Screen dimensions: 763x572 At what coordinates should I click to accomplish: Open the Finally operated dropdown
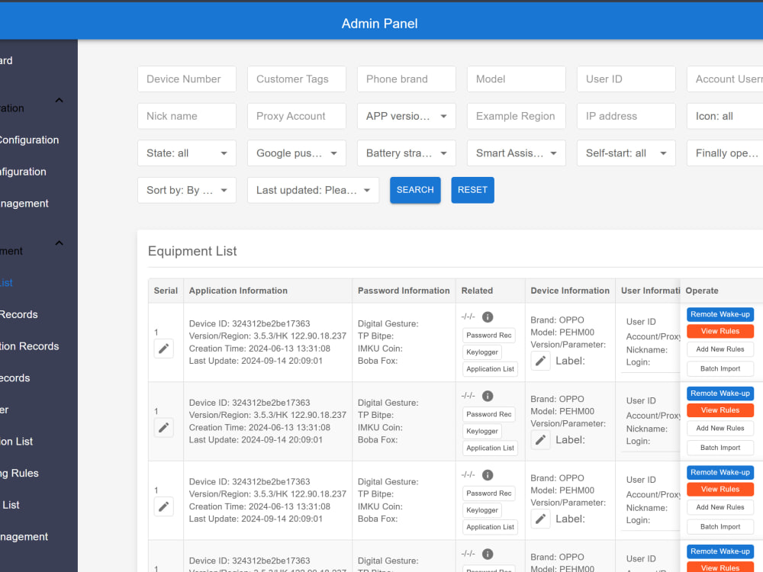[725, 153]
